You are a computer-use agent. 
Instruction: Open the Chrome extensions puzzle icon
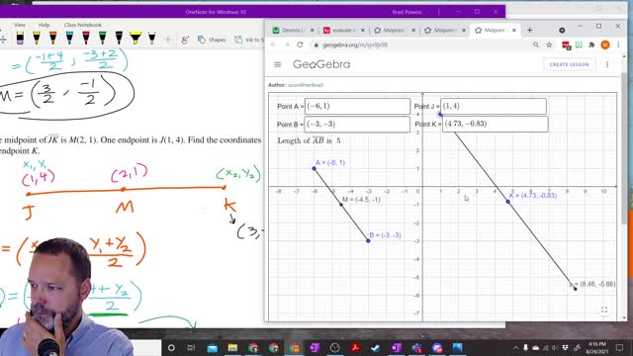click(591, 44)
